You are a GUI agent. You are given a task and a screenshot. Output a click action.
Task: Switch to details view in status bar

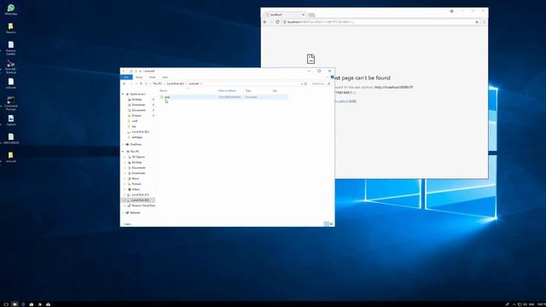point(326,223)
